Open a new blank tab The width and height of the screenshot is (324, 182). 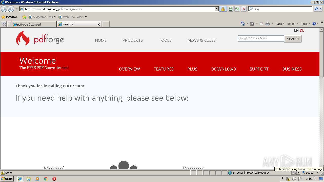[106, 25]
